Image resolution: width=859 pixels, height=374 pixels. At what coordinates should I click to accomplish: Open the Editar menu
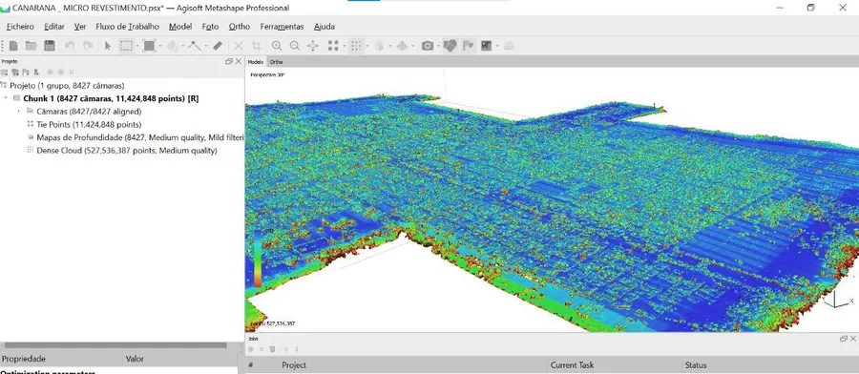(x=54, y=27)
